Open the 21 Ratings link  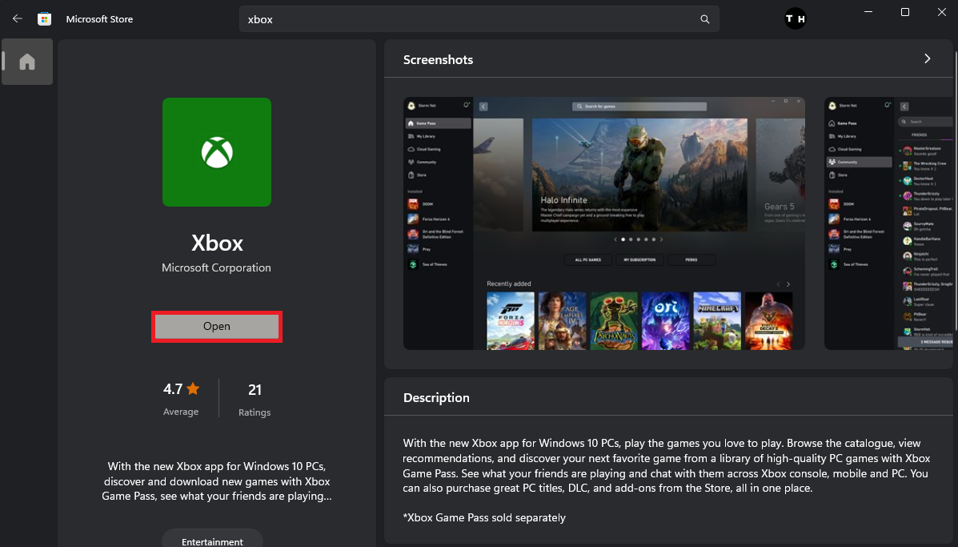pyautogui.click(x=254, y=398)
